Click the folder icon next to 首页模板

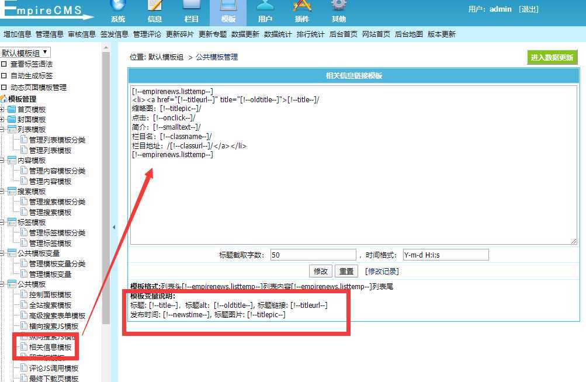click(12, 109)
